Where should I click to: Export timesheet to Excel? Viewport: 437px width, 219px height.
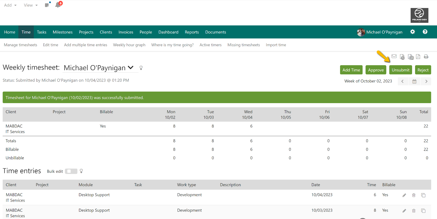point(402,57)
